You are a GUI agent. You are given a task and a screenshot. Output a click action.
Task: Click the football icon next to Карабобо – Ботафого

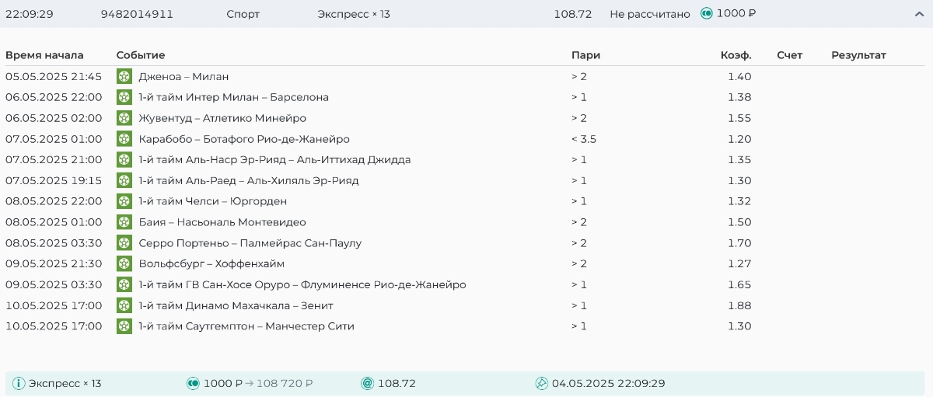[x=124, y=139]
